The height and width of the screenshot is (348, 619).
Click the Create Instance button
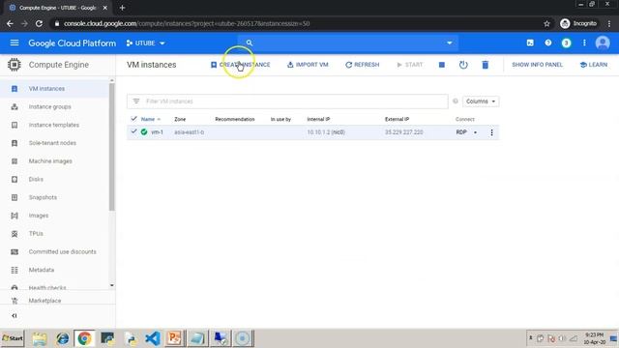point(241,65)
